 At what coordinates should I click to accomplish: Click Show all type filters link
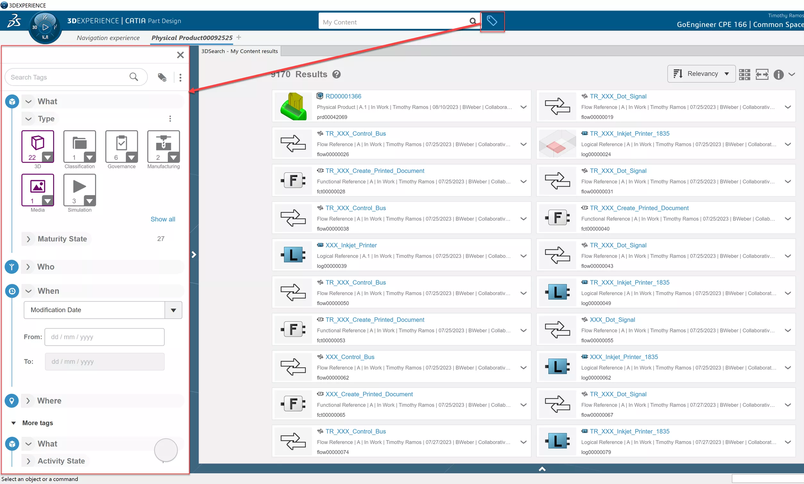pos(163,219)
